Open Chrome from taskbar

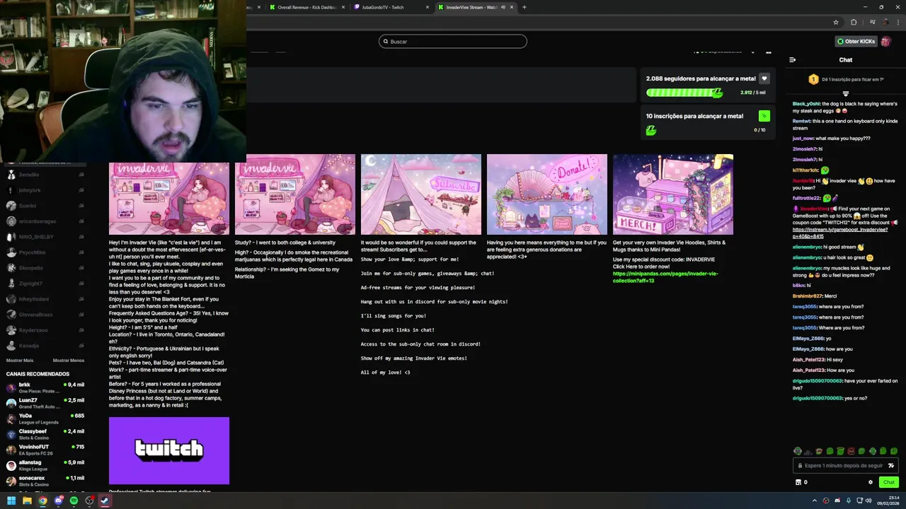[x=42, y=501]
